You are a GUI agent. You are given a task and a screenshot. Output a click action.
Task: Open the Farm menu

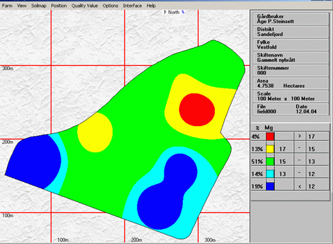pos(7,6)
